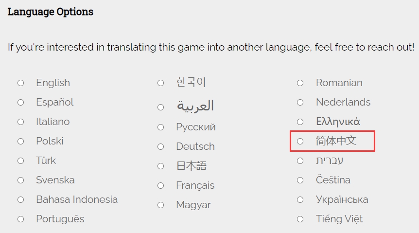Select the English language option
Screen dimensions: 419x233
[21, 83]
